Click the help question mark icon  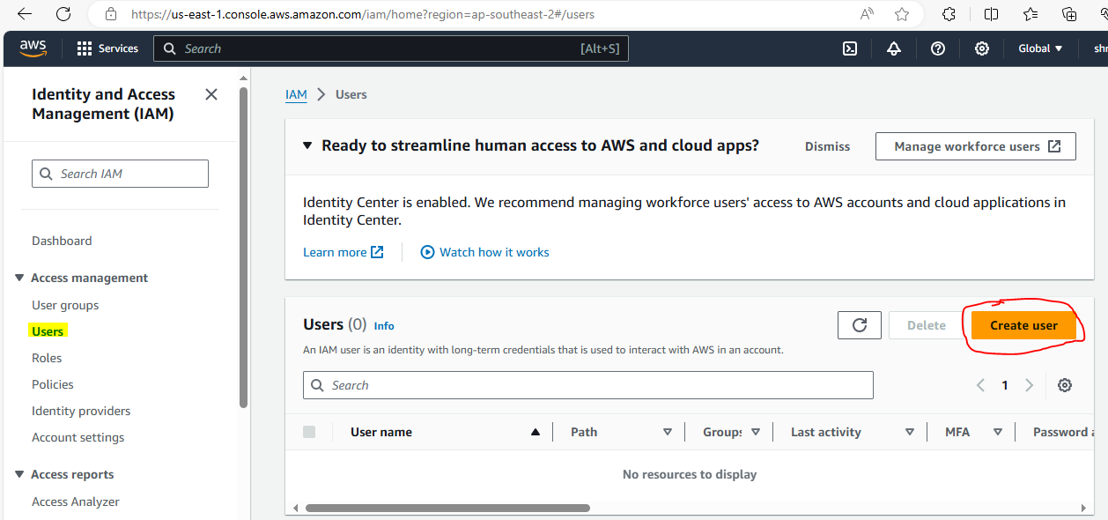[x=938, y=48]
